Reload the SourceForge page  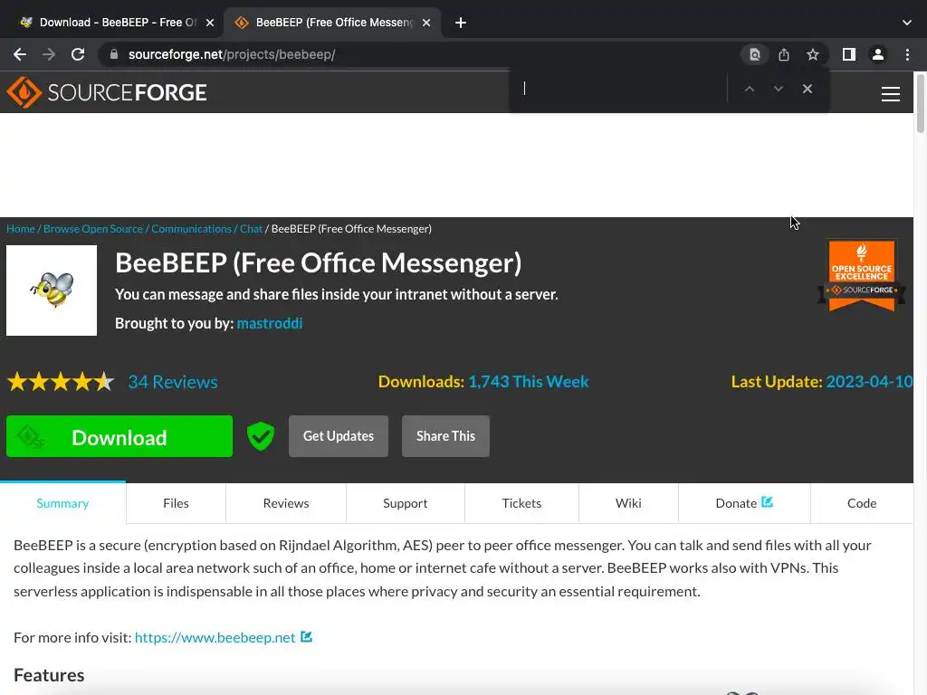(78, 54)
